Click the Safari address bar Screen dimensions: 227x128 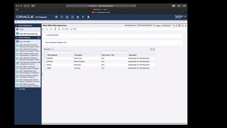[x=101, y=6]
